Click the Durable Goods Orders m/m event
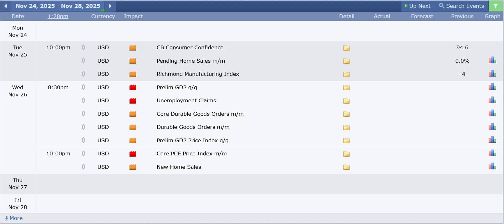This screenshot has width=504, height=224. [193, 127]
